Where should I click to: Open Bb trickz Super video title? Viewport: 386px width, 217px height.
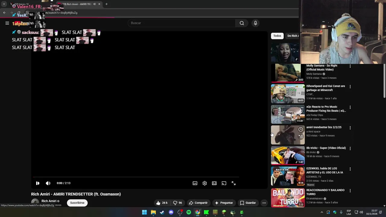click(326, 148)
